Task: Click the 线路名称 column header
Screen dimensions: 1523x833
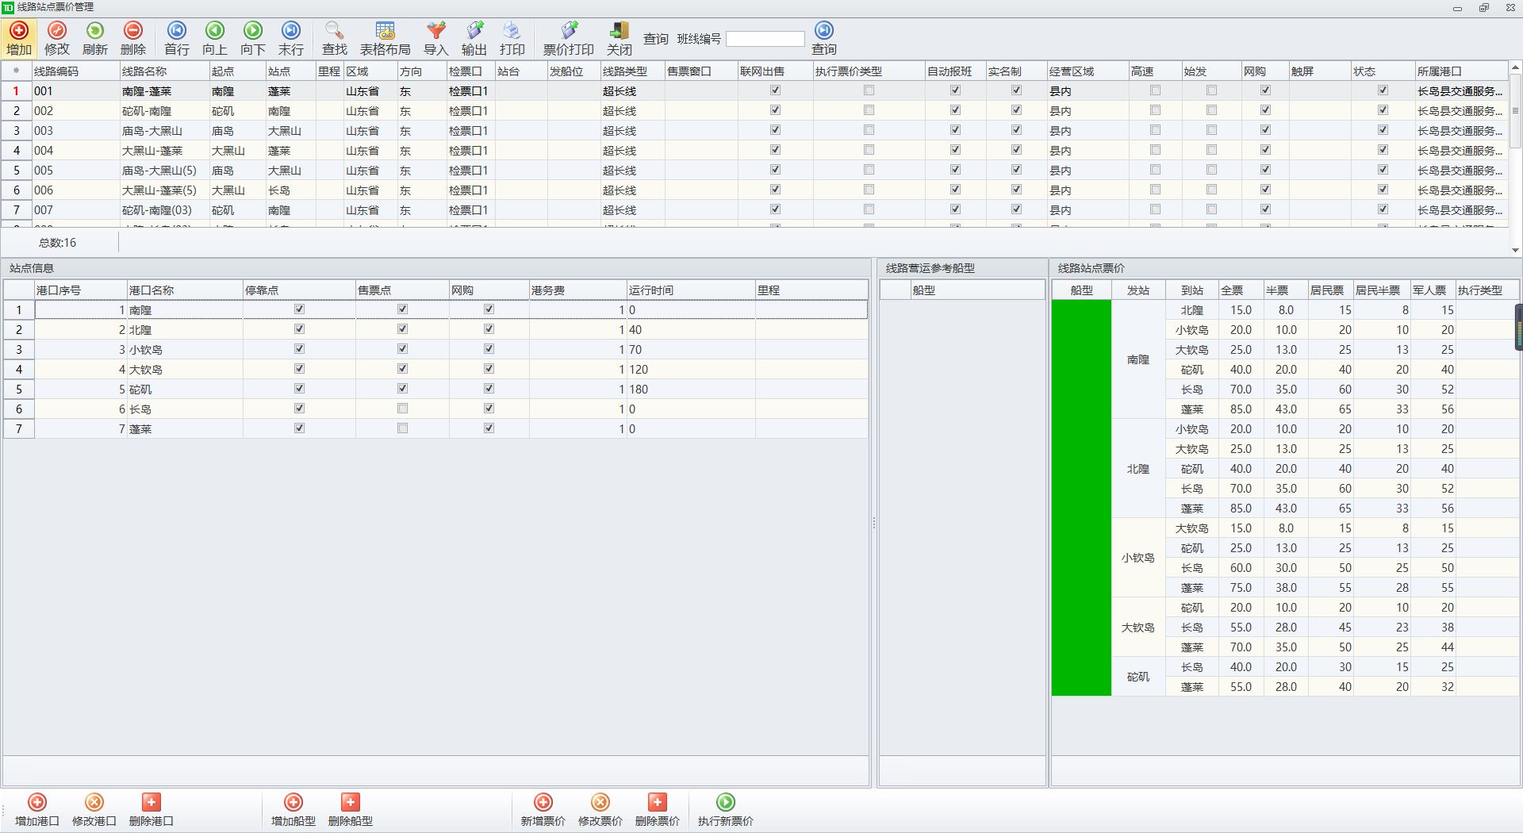Action: tap(144, 71)
